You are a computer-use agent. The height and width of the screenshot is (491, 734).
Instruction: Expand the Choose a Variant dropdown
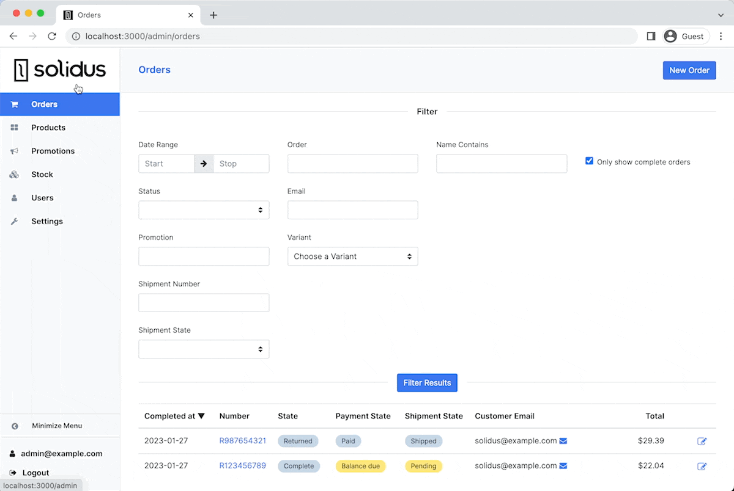pyautogui.click(x=352, y=256)
